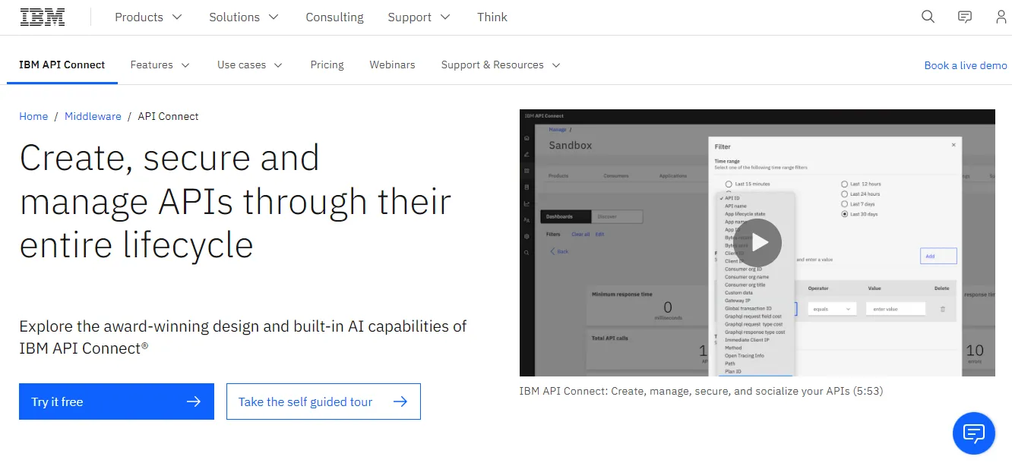Select the IBM API Connect tab
This screenshot has height=466, width=1012.
62,65
